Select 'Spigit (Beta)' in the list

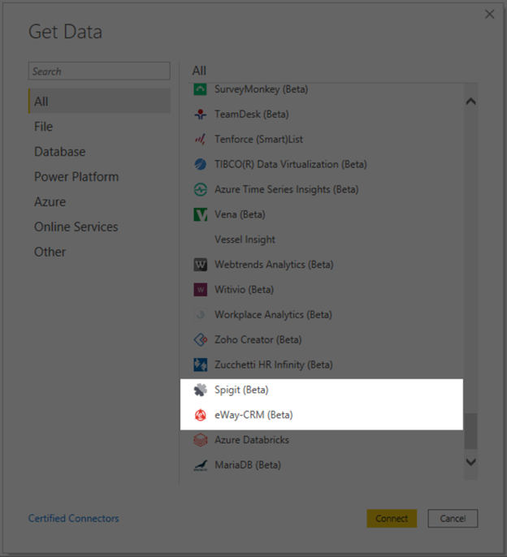click(x=241, y=390)
